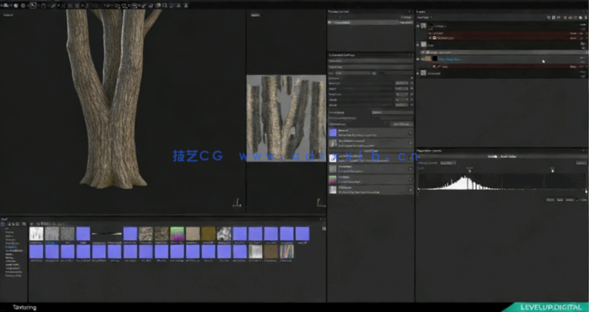Image resolution: width=589 pixels, height=312 pixels.
Task: Click the leftmost icon in Layers toolbar
Action: tap(549, 17)
